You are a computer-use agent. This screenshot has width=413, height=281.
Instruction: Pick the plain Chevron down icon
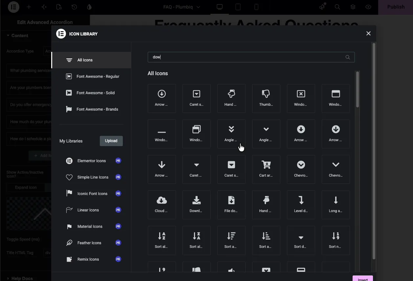click(336, 169)
